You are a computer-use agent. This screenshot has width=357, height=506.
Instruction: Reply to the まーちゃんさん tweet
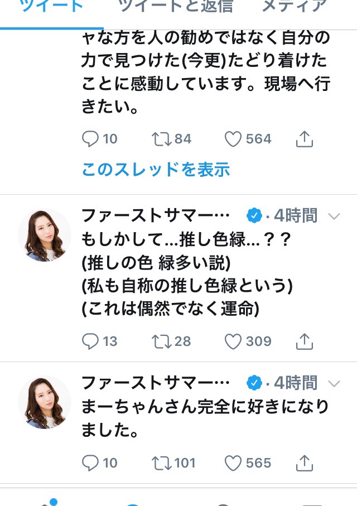(x=90, y=463)
